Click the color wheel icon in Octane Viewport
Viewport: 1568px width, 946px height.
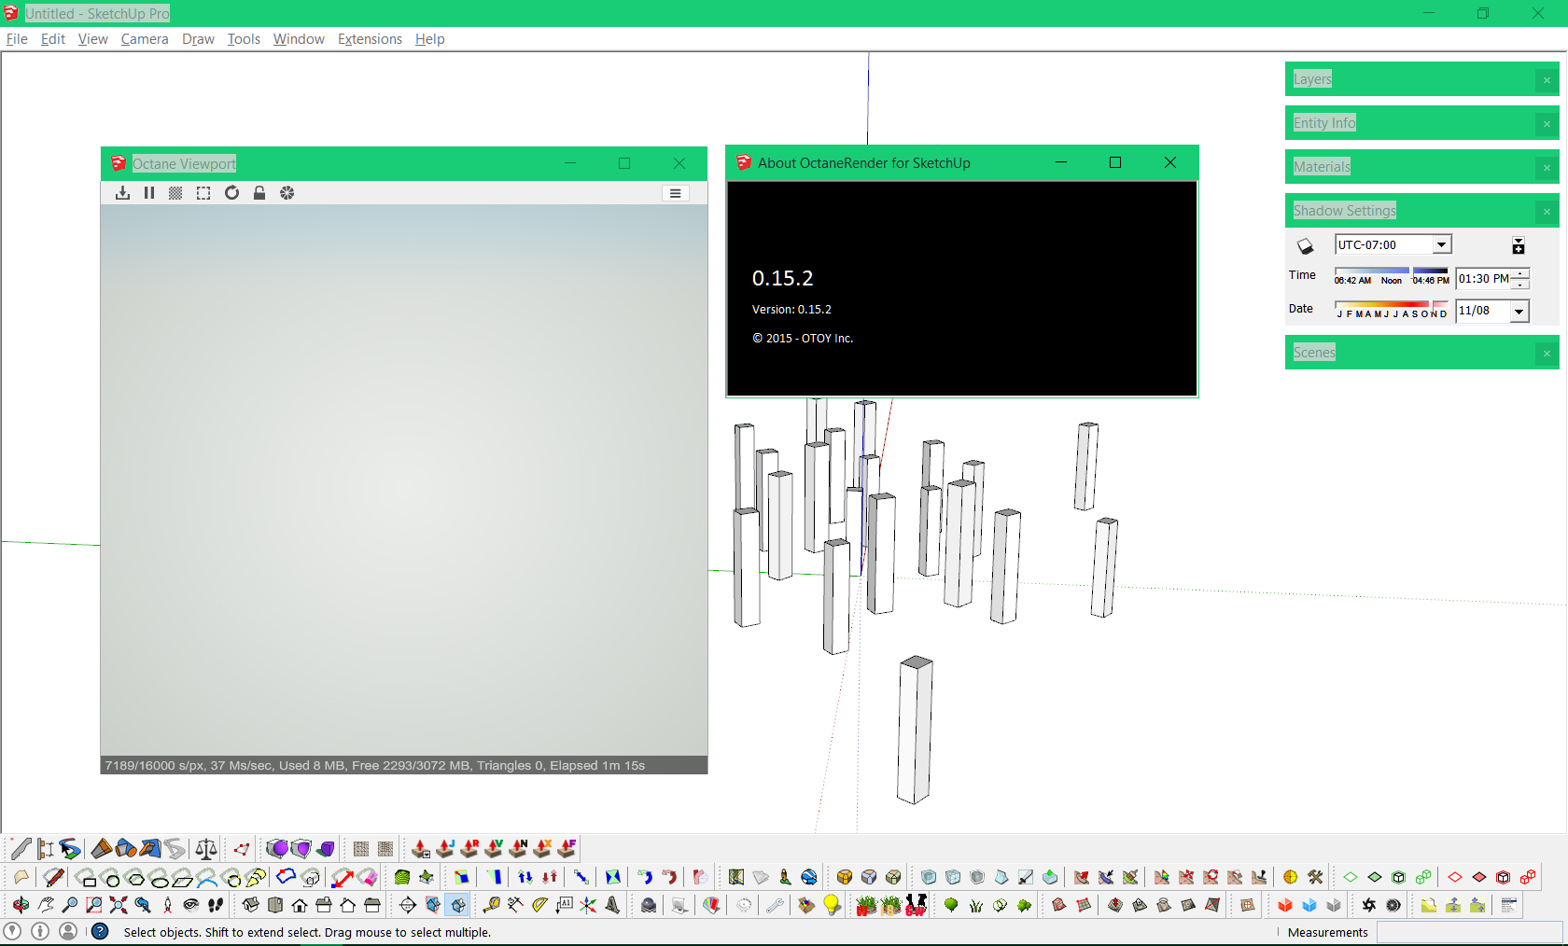[287, 193]
